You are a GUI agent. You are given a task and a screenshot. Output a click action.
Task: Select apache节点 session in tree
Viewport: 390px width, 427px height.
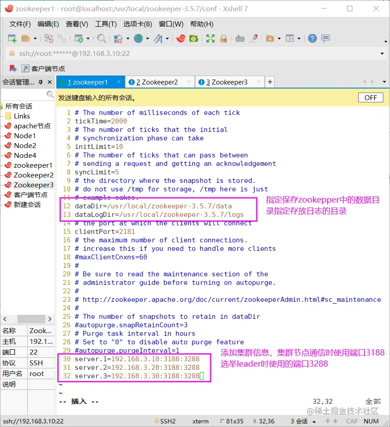(x=32, y=126)
